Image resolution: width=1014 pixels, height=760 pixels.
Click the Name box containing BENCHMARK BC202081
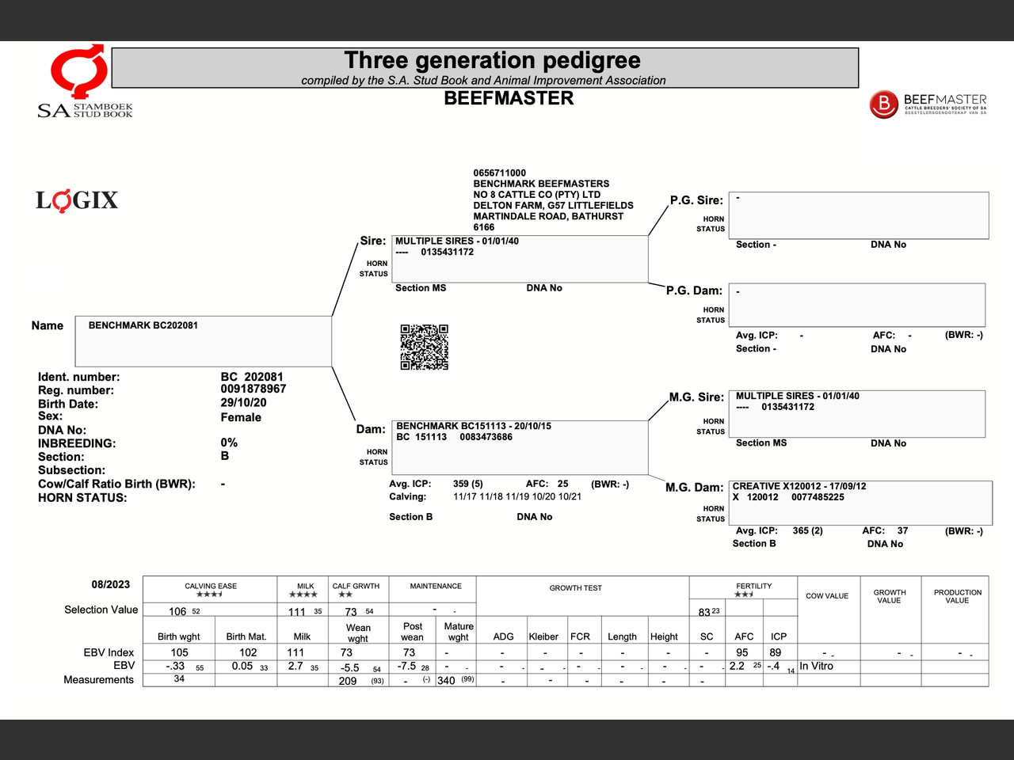pos(204,341)
